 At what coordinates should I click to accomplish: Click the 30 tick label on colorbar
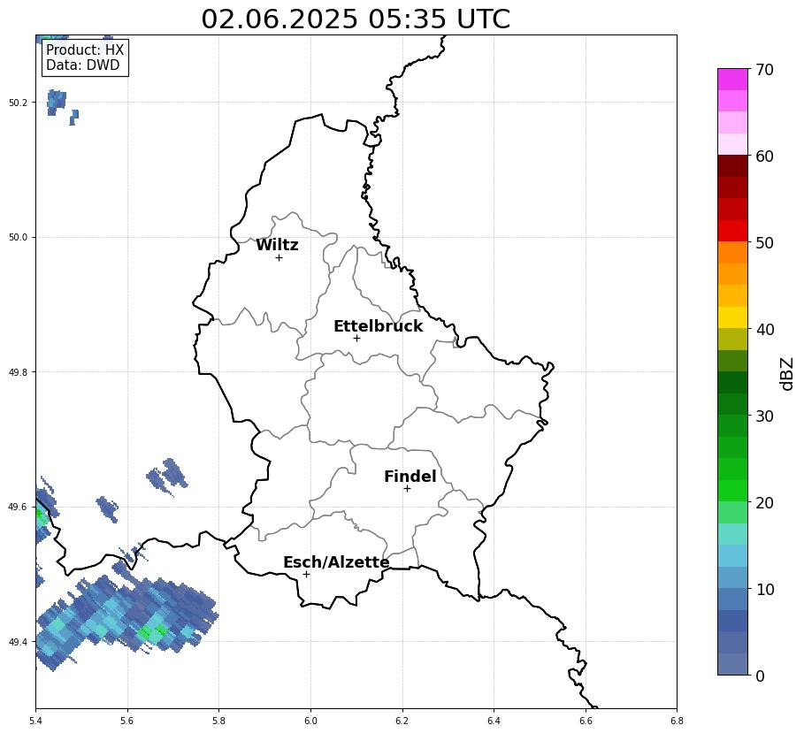click(764, 416)
